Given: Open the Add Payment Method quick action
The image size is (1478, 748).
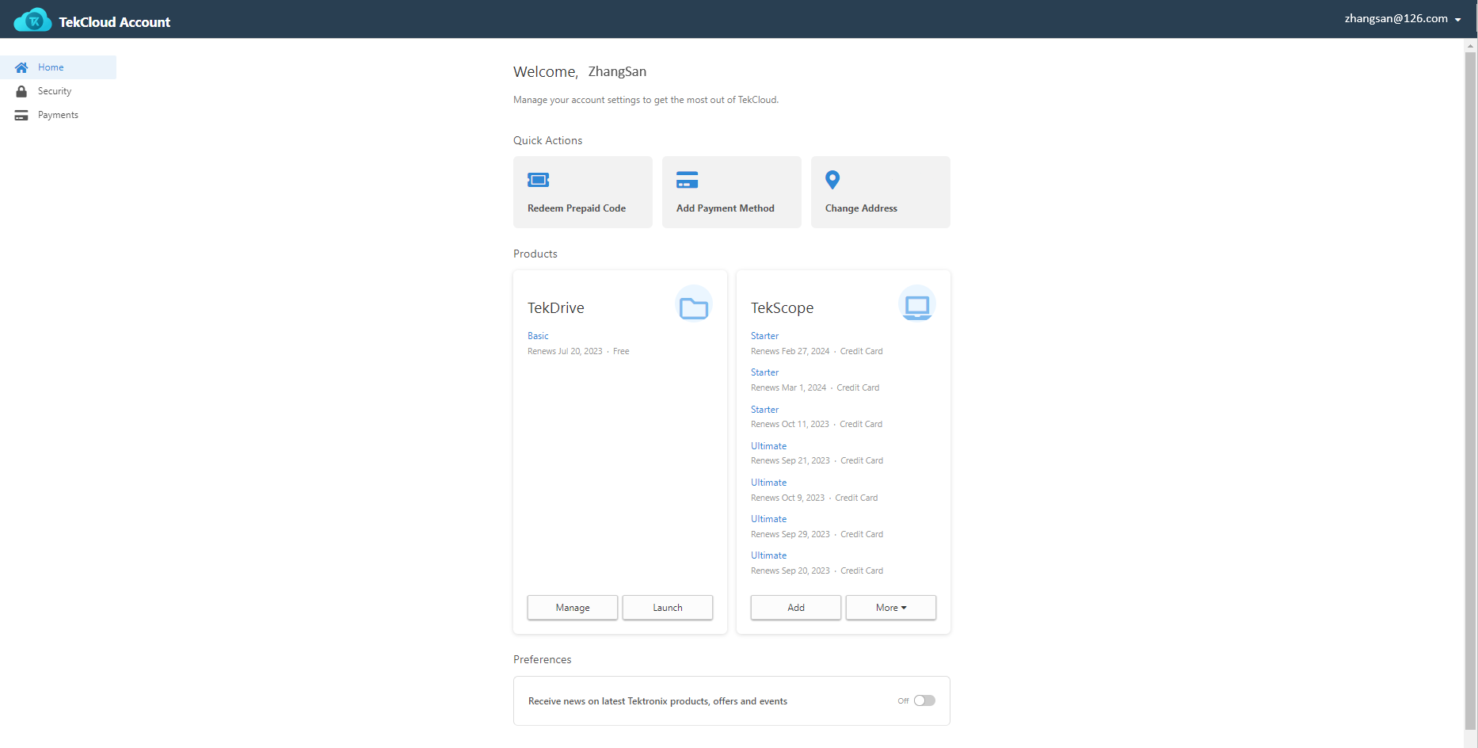Looking at the screenshot, I should 732,192.
